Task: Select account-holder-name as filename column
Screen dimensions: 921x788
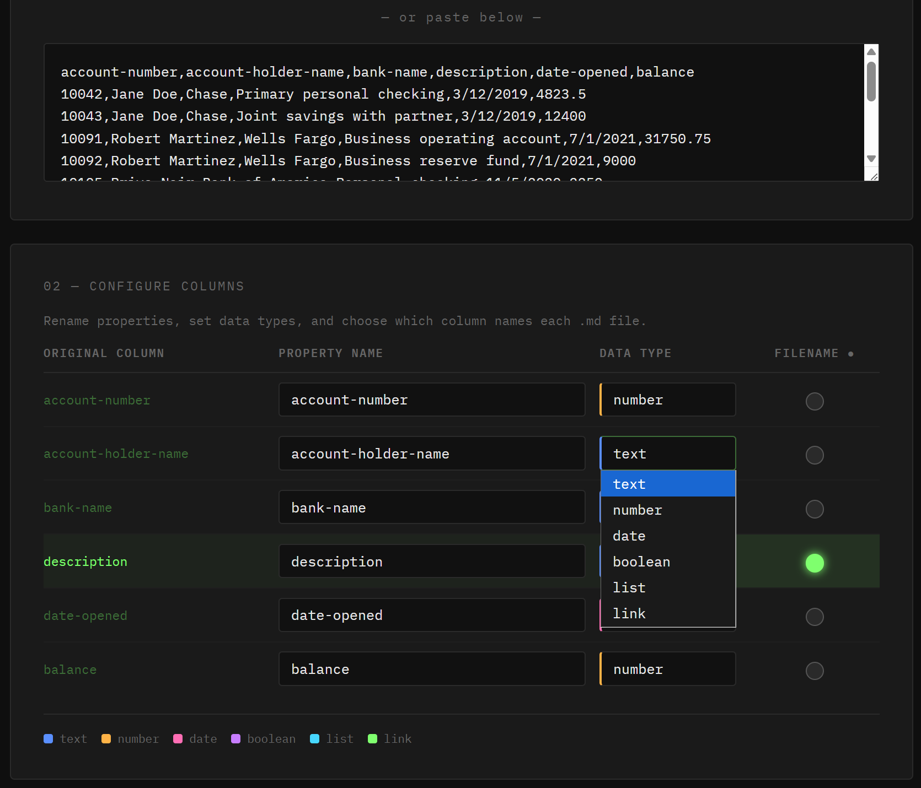Action: pos(815,455)
